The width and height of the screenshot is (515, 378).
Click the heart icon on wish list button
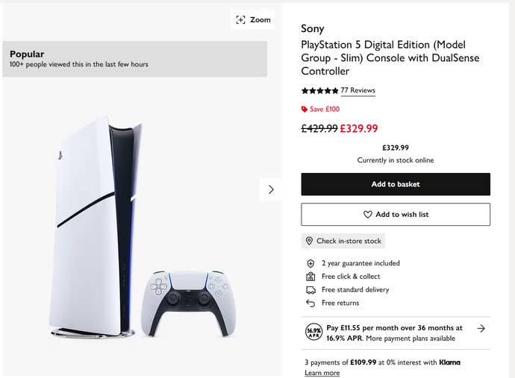coord(367,215)
